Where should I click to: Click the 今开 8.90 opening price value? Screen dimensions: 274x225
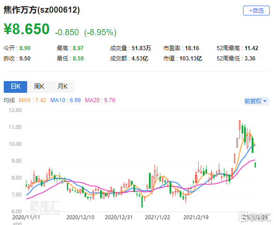[25, 48]
